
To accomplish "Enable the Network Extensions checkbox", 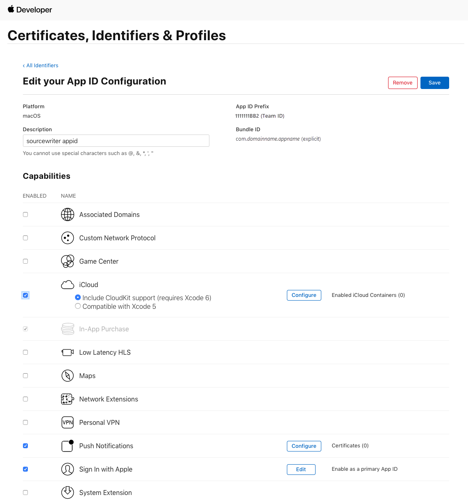I will [x=25, y=399].
